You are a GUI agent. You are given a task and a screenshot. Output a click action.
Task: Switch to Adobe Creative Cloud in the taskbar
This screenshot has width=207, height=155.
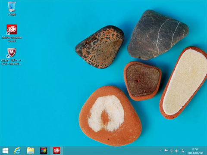point(56,151)
